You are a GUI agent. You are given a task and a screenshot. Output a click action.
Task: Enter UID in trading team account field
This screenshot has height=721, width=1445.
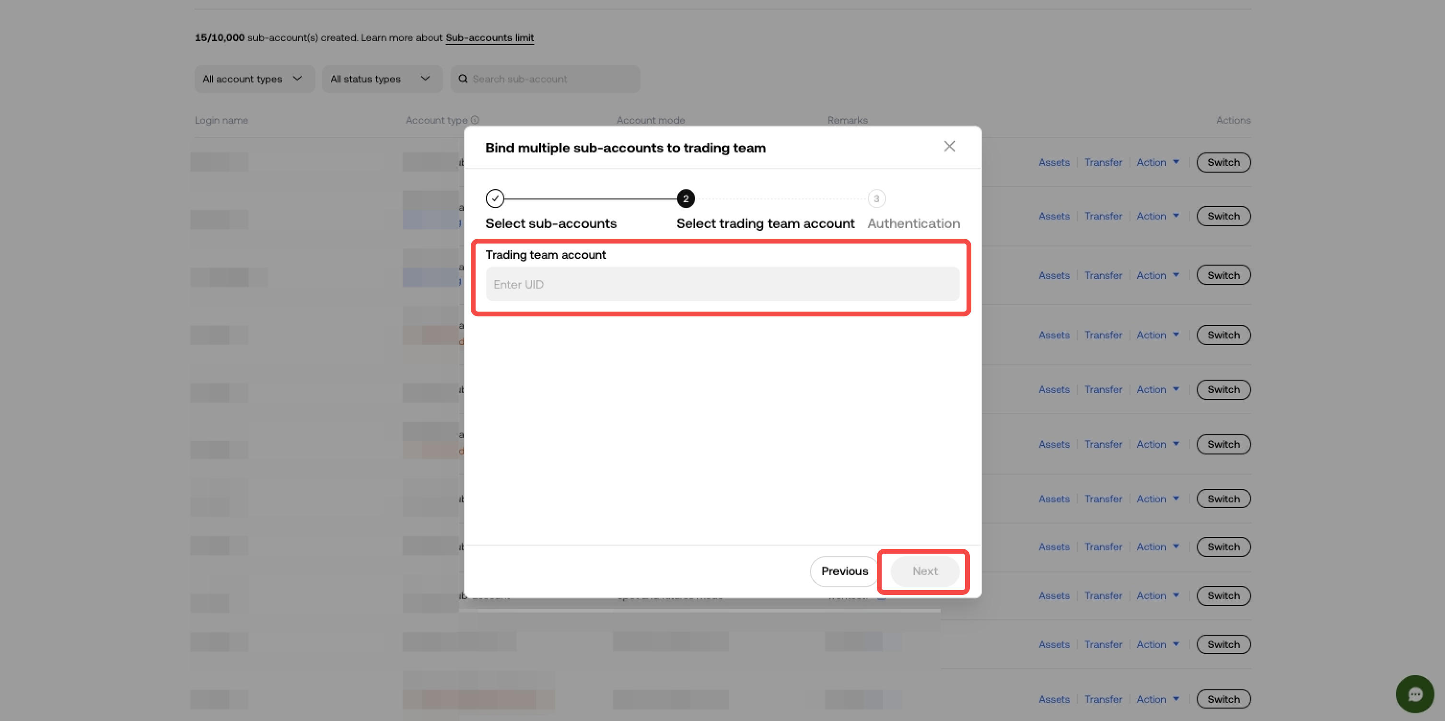(x=722, y=284)
